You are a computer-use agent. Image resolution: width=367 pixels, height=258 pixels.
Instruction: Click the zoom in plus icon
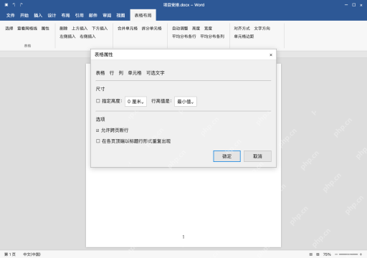pyautogui.click(x=361, y=254)
